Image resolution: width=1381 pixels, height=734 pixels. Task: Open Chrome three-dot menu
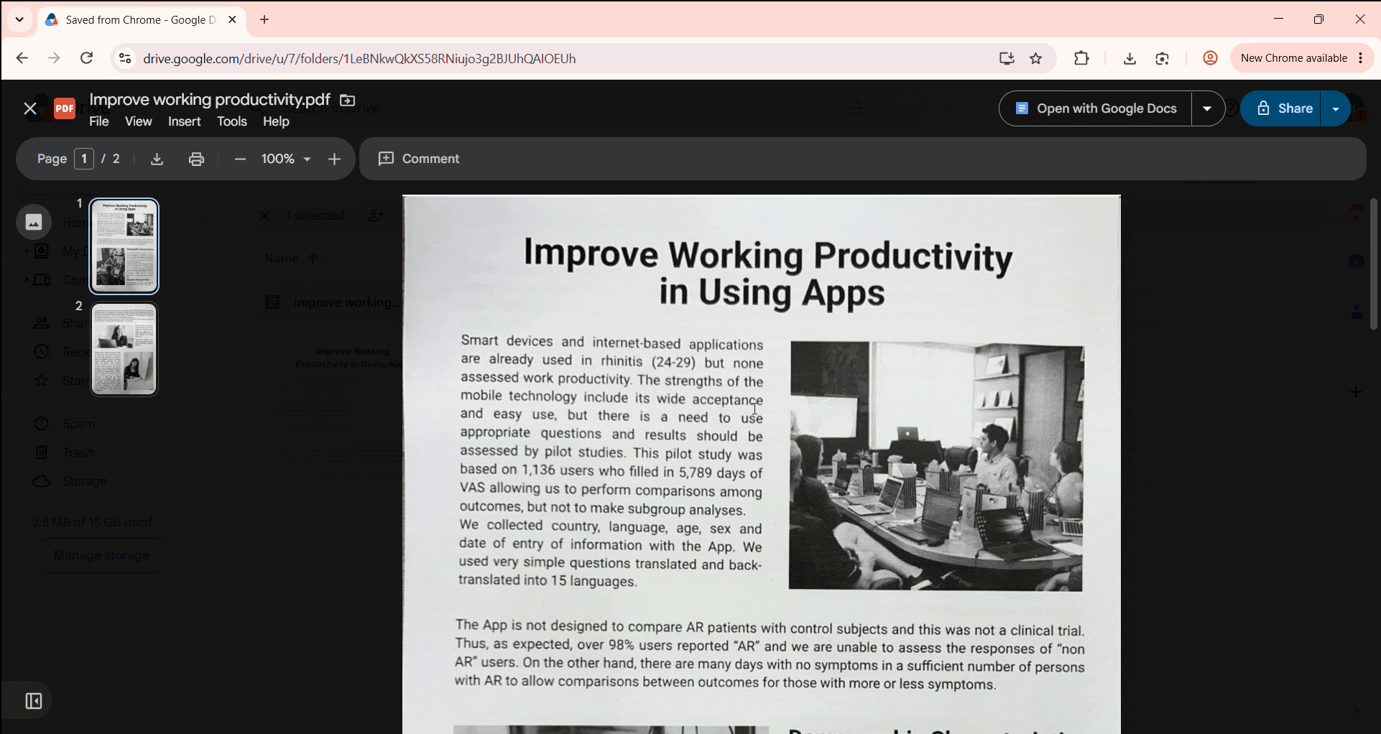pyautogui.click(x=1361, y=58)
